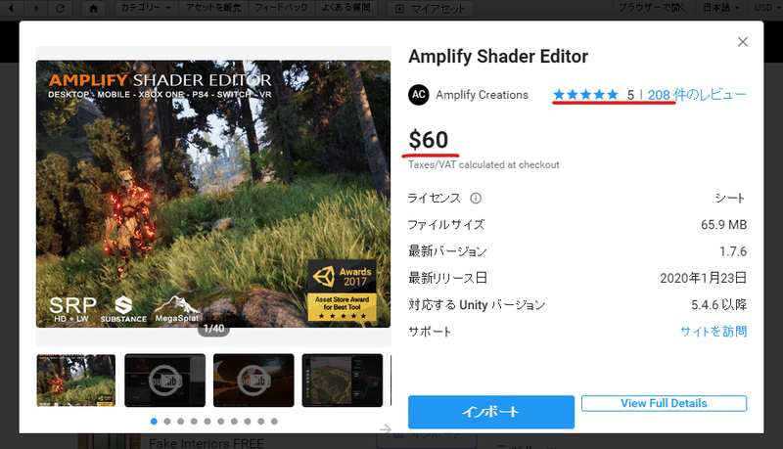The image size is (783, 449).
Task: Click the AC publisher avatar icon
Action: click(419, 95)
